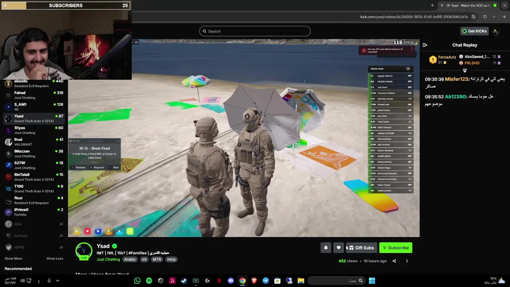
Task: Click the mtrp tag
Action: [171, 259]
